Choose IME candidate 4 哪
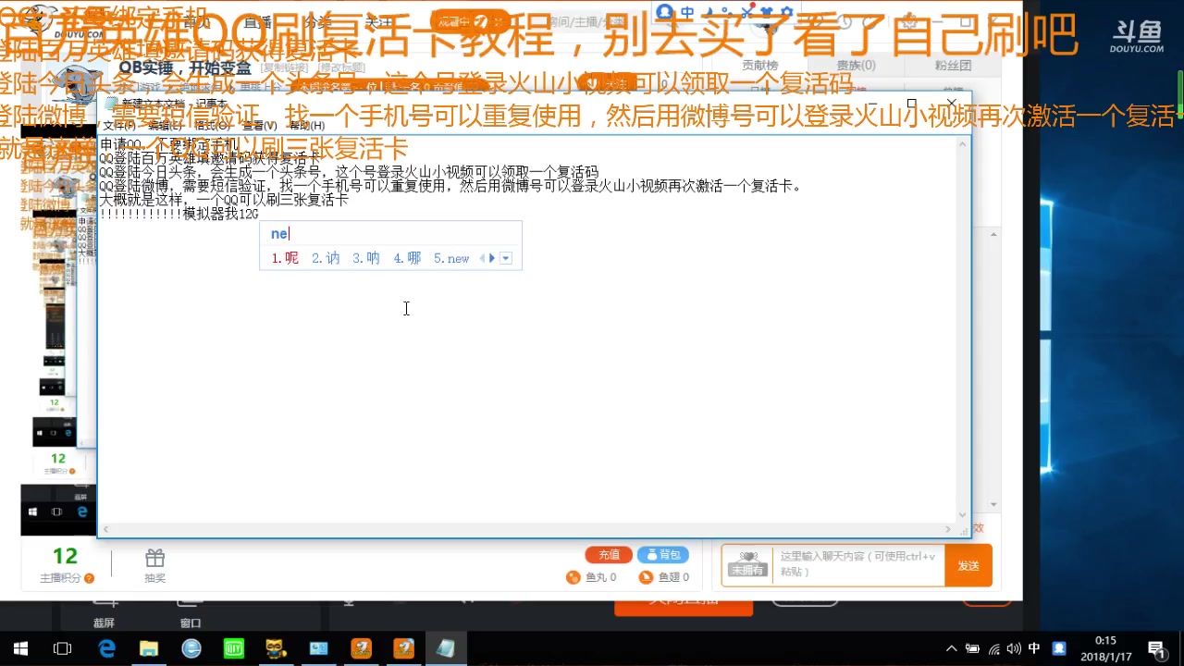The height and width of the screenshot is (666, 1184). (407, 258)
